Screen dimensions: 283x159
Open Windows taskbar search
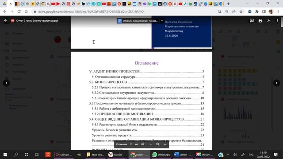pyautogui.click(x=16, y=155)
